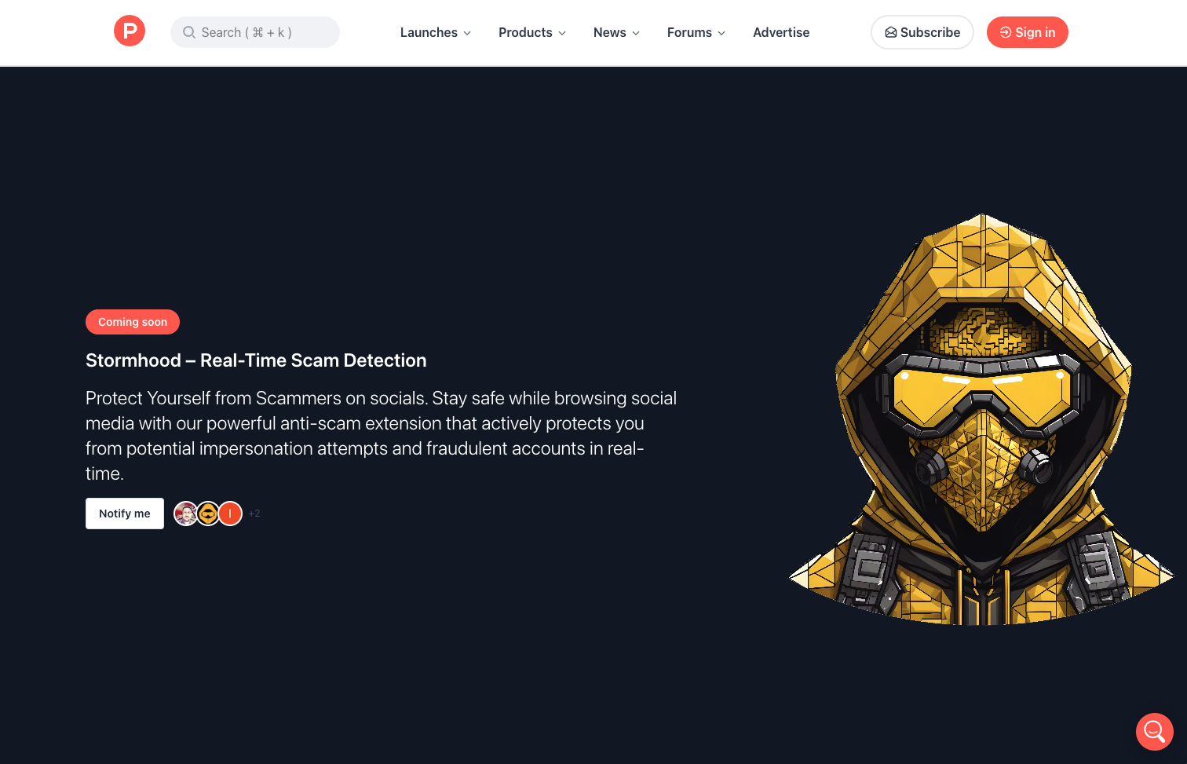Open the first follower avatar
Image resolution: width=1187 pixels, height=764 pixels.
click(x=186, y=514)
